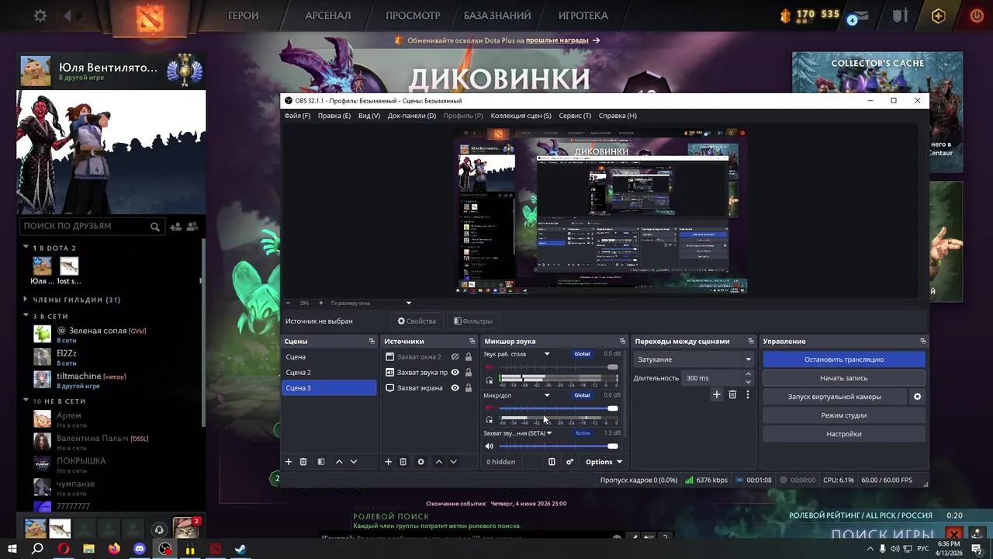The height and width of the screenshot is (559, 993).
Task: Open advanced audio properties gears icon
Action: [x=569, y=462]
